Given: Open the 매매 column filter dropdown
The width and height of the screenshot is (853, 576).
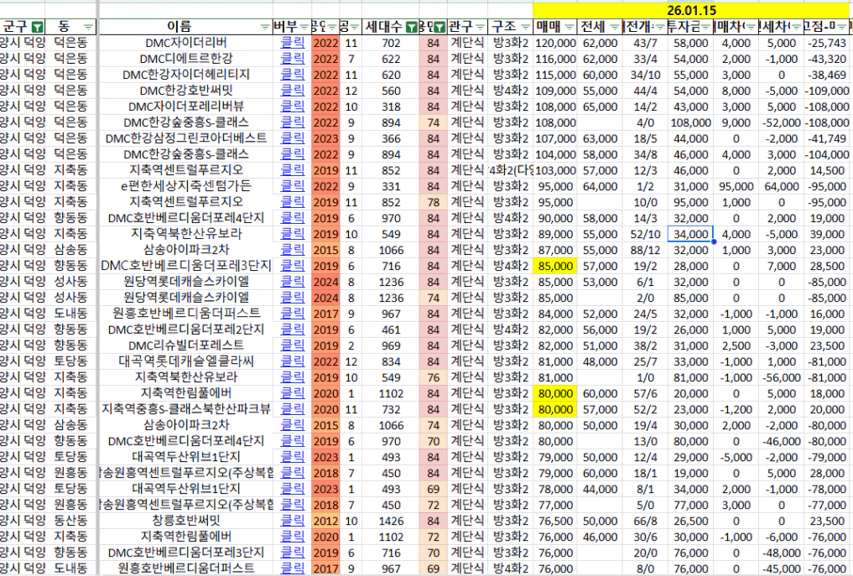Looking at the screenshot, I should (x=568, y=28).
